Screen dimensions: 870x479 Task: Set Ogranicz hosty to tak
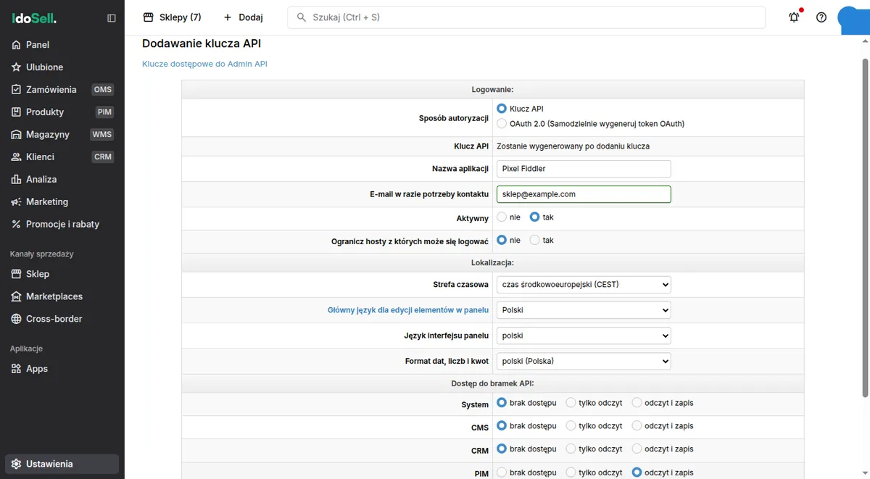535,241
